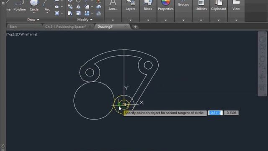Expand the Clipboard panel dropdown arrow
Viewport: 268px width, 151px height.
point(219,20)
